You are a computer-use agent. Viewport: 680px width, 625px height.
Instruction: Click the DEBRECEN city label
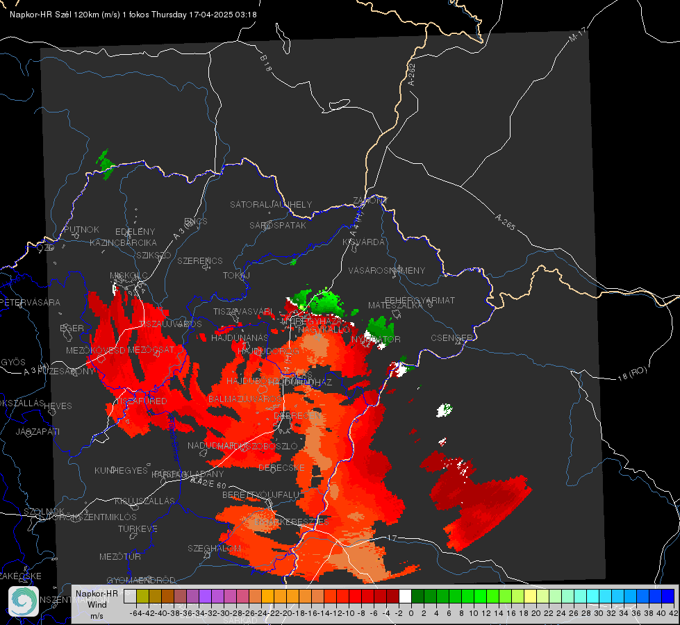point(297,416)
